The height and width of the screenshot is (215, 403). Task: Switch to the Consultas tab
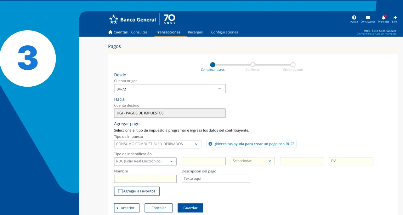click(139, 32)
